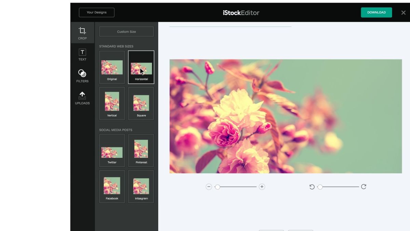Open Your Designs
Image resolution: width=410 pixels, height=231 pixels.
97,12
